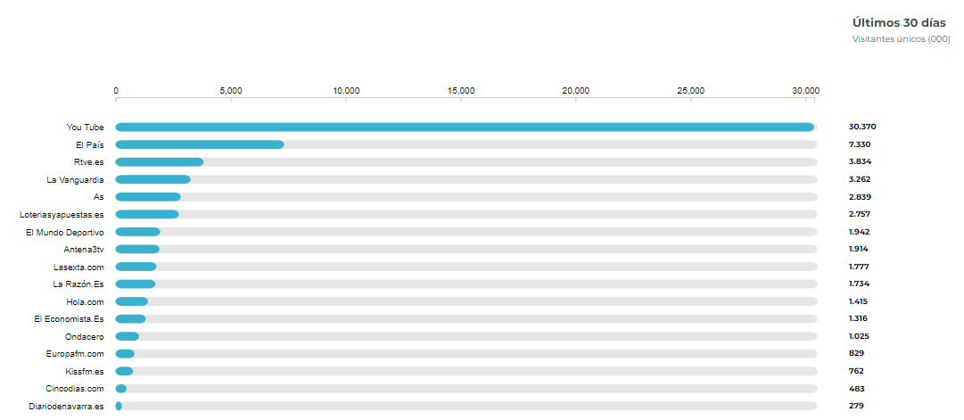Click the Diariodenavarra.es label
Image resolution: width=964 pixels, height=420 pixels.
66,407
